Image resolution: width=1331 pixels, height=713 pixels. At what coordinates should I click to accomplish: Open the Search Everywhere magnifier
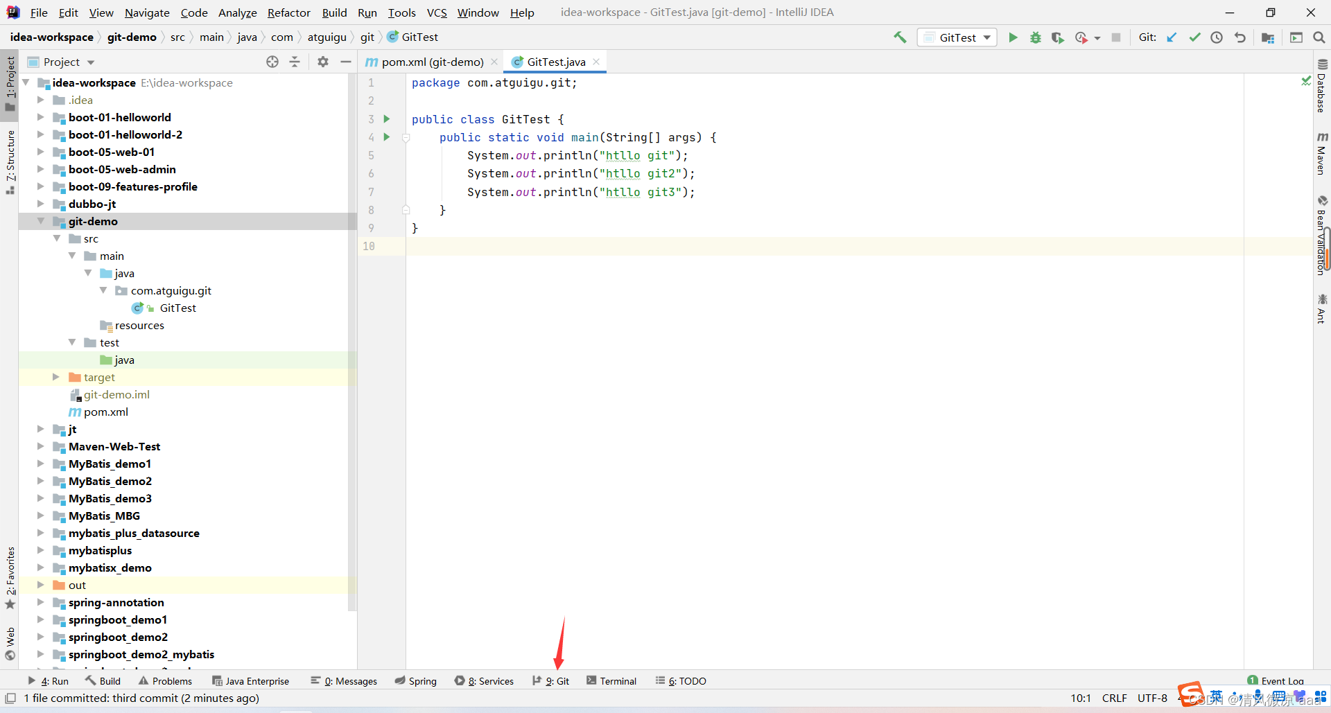1319,37
